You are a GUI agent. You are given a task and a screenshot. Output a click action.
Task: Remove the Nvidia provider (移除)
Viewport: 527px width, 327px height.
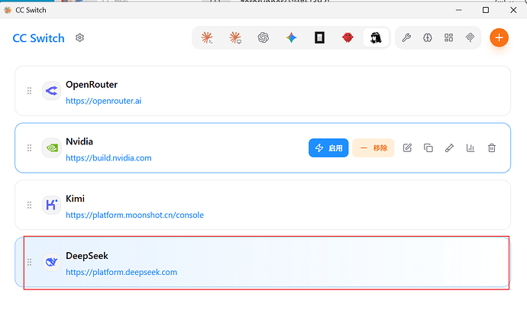(373, 148)
